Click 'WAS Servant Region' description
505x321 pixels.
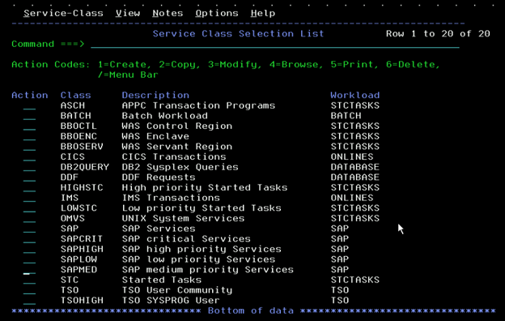coord(176,147)
